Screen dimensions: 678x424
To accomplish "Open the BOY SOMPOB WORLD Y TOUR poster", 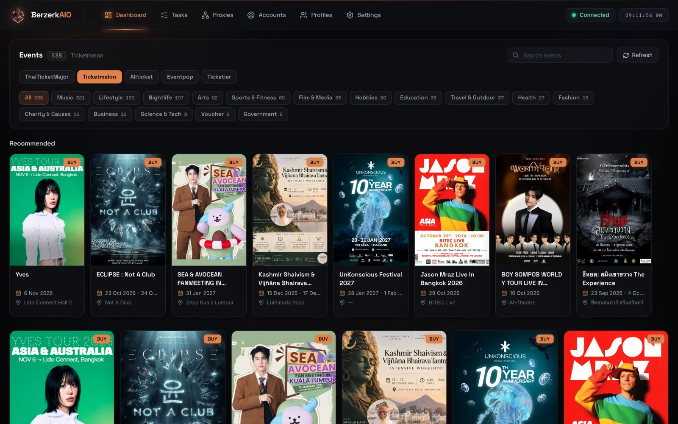I will tap(533, 210).
